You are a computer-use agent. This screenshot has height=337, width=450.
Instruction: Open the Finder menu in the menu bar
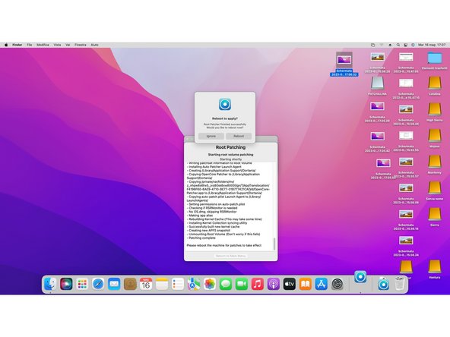[x=17, y=45]
